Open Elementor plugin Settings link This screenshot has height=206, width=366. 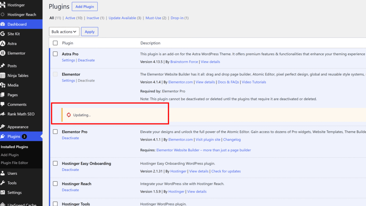click(x=68, y=80)
